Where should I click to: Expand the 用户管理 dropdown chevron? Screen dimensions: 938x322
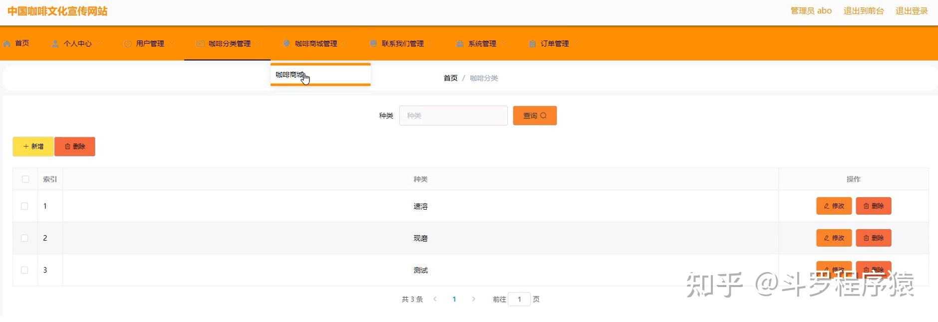click(171, 44)
